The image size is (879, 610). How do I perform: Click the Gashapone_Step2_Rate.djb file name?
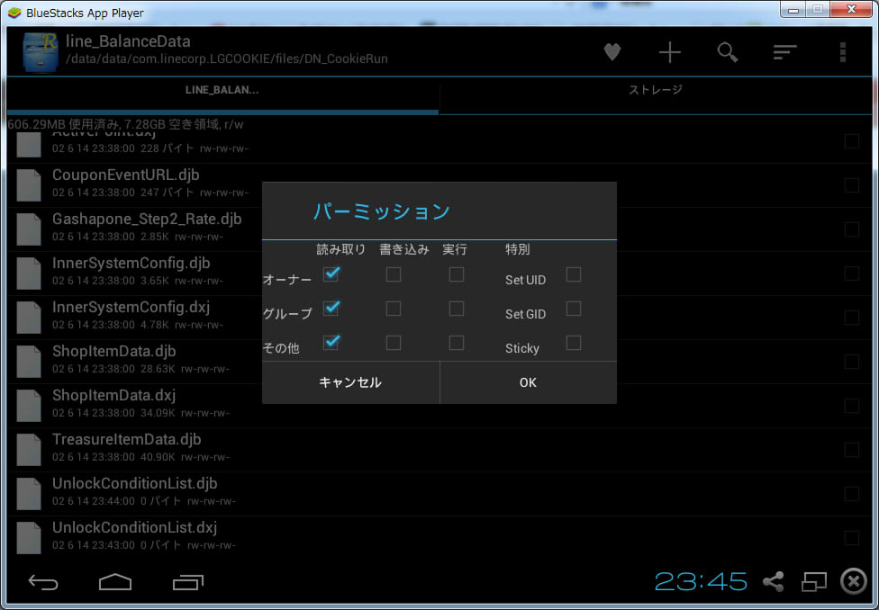[147, 220]
